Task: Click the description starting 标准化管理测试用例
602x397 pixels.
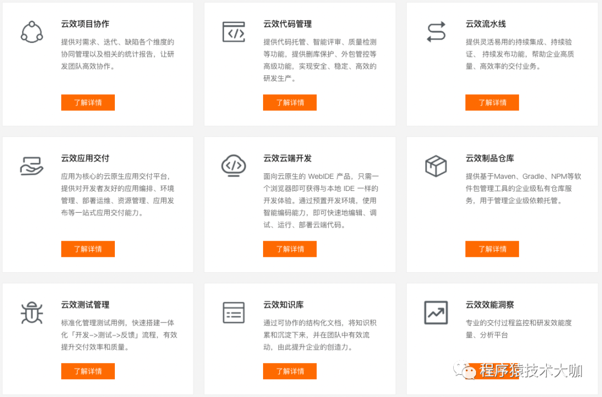Action: (x=119, y=335)
